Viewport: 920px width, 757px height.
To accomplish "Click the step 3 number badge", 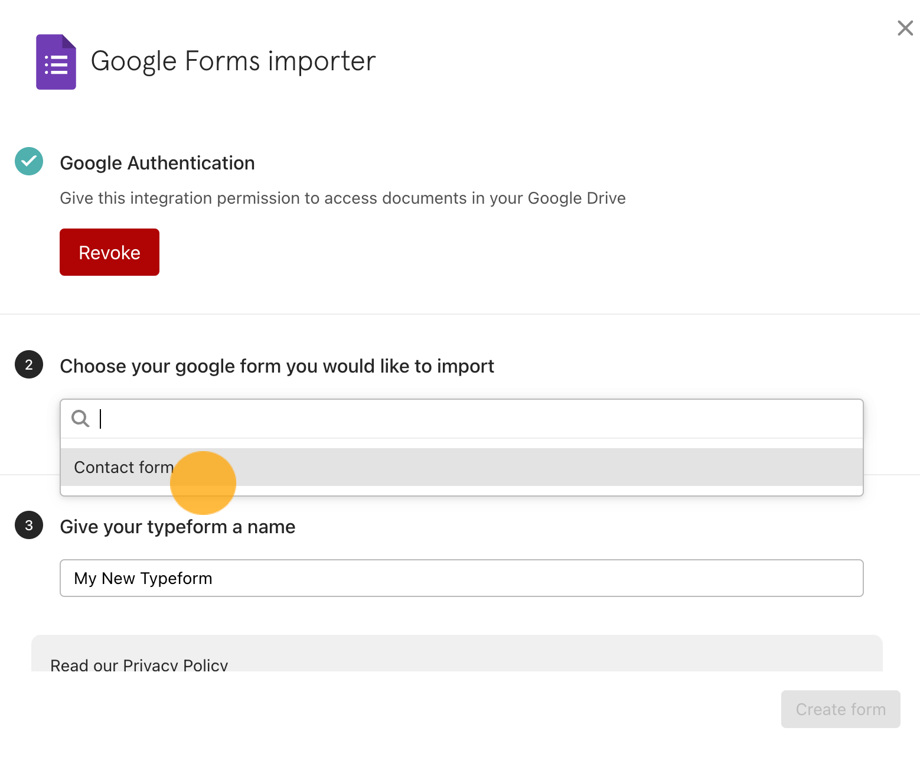I will 29,526.
